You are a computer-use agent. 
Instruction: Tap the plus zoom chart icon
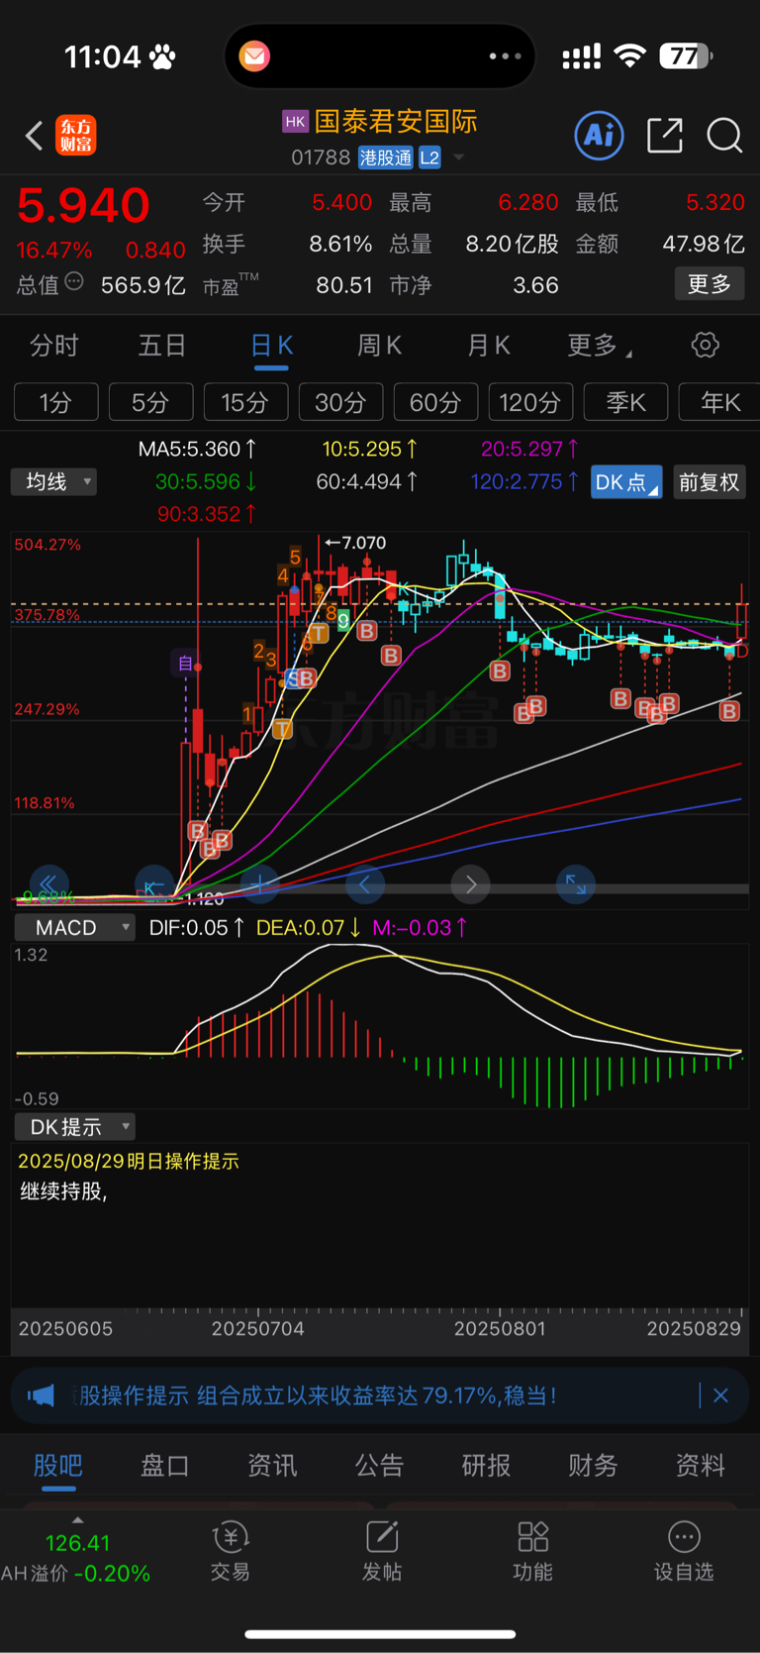(259, 883)
